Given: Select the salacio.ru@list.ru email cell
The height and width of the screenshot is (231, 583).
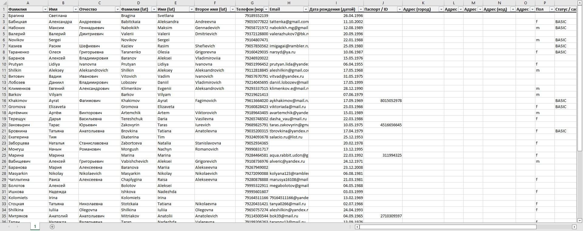Looking at the screenshot, I should coord(289,137).
